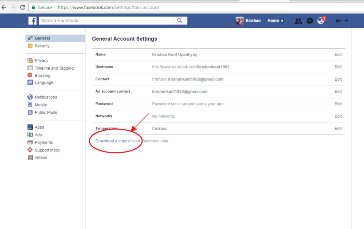The image size is (364, 229).
Task: Click the search magnifier button
Action: (180, 20)
